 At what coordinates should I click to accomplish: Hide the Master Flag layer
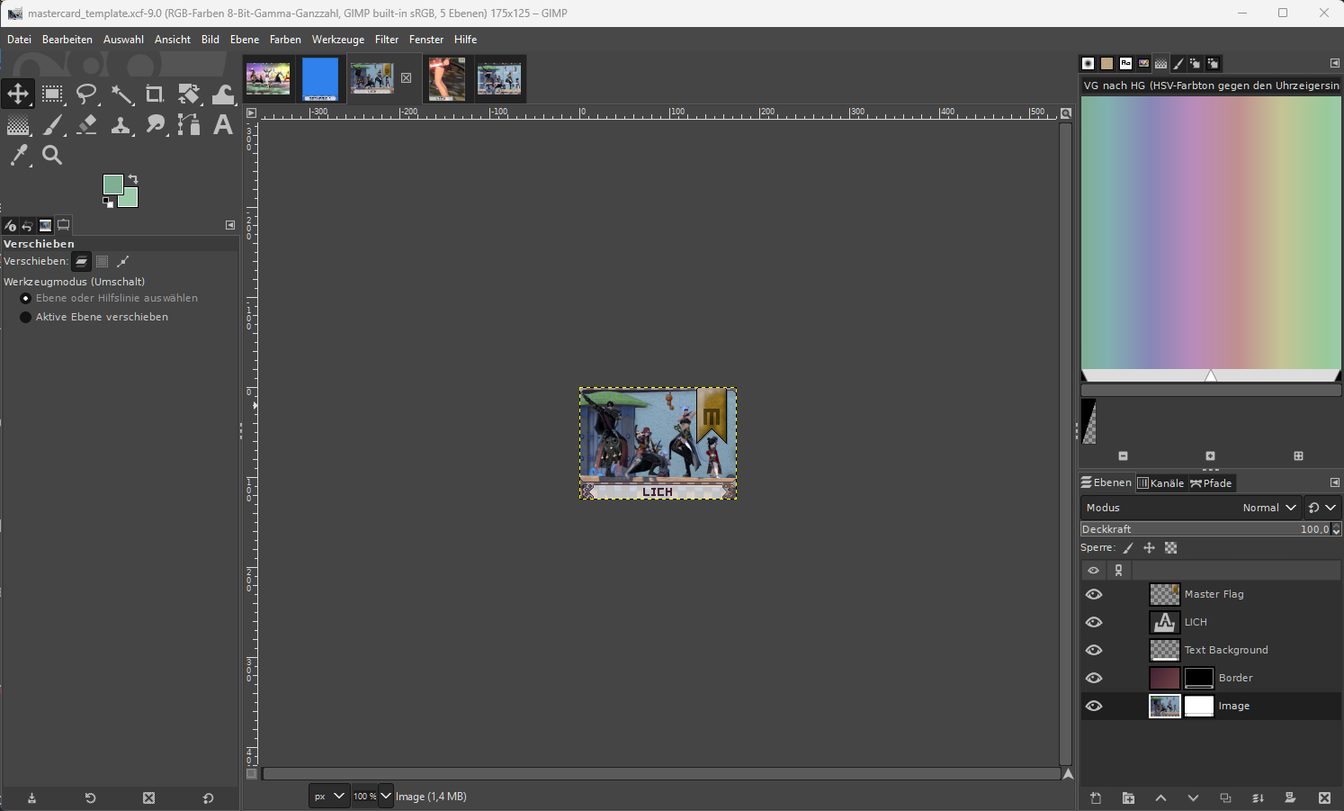tap(1094, 594)
